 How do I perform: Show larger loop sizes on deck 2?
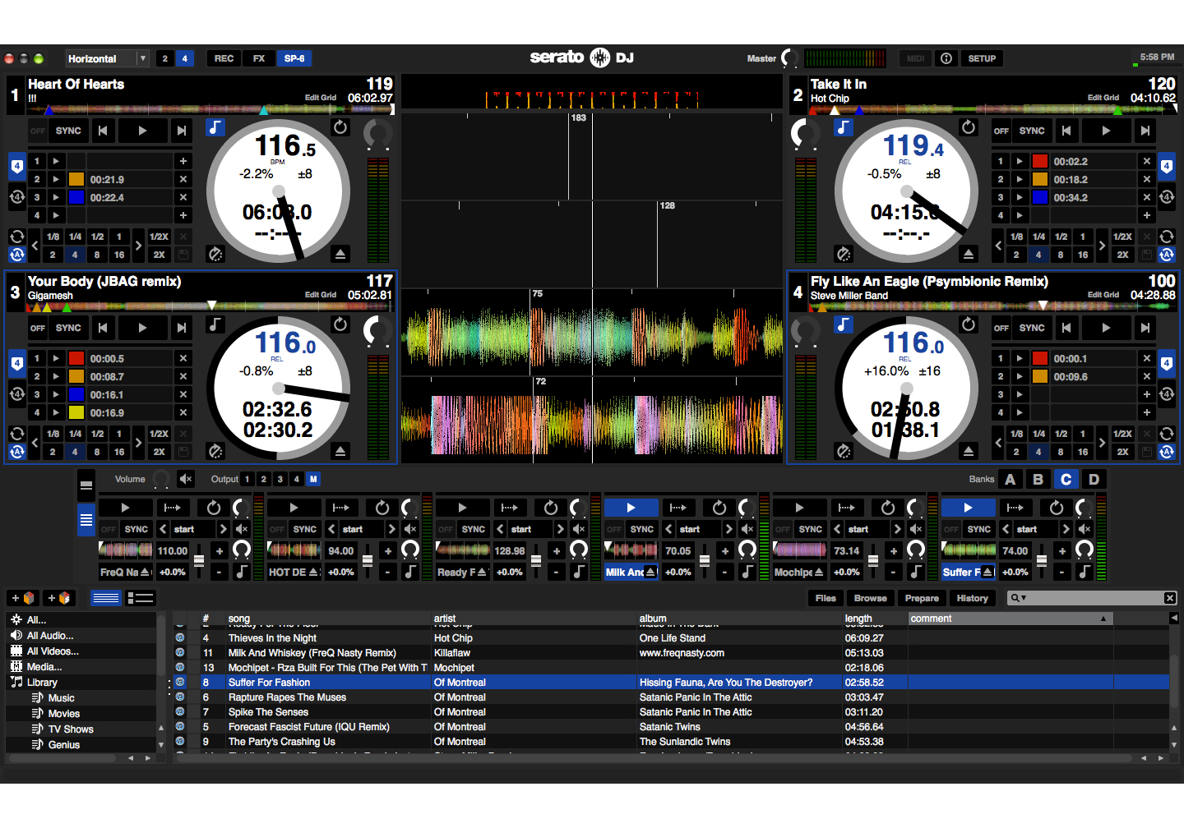(1102, 246)
